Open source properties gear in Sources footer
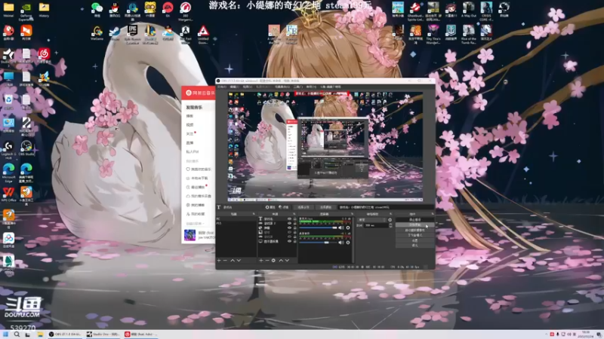The height and width of the screenshot is (339, 604). click(x=273, y=260)
